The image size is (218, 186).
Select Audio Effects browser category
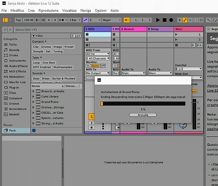[x=18, y=66]
